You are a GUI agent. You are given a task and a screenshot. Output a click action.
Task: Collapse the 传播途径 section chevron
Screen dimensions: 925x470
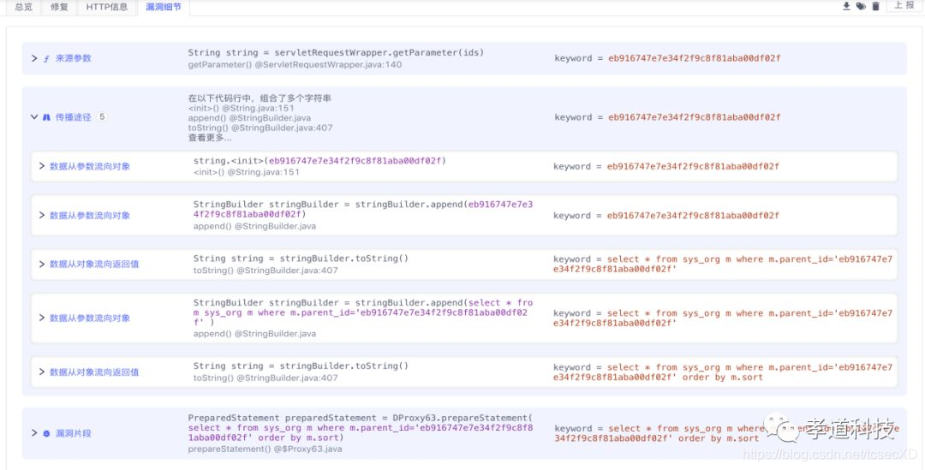[x=34, y=117]
